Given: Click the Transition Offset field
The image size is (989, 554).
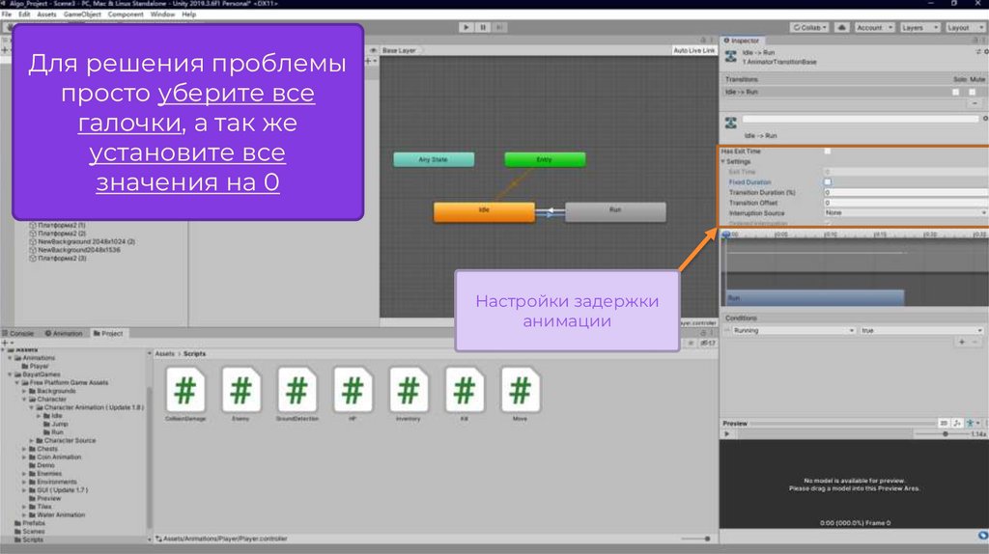Looking at the screenshot, I should [x=905, y=203].
